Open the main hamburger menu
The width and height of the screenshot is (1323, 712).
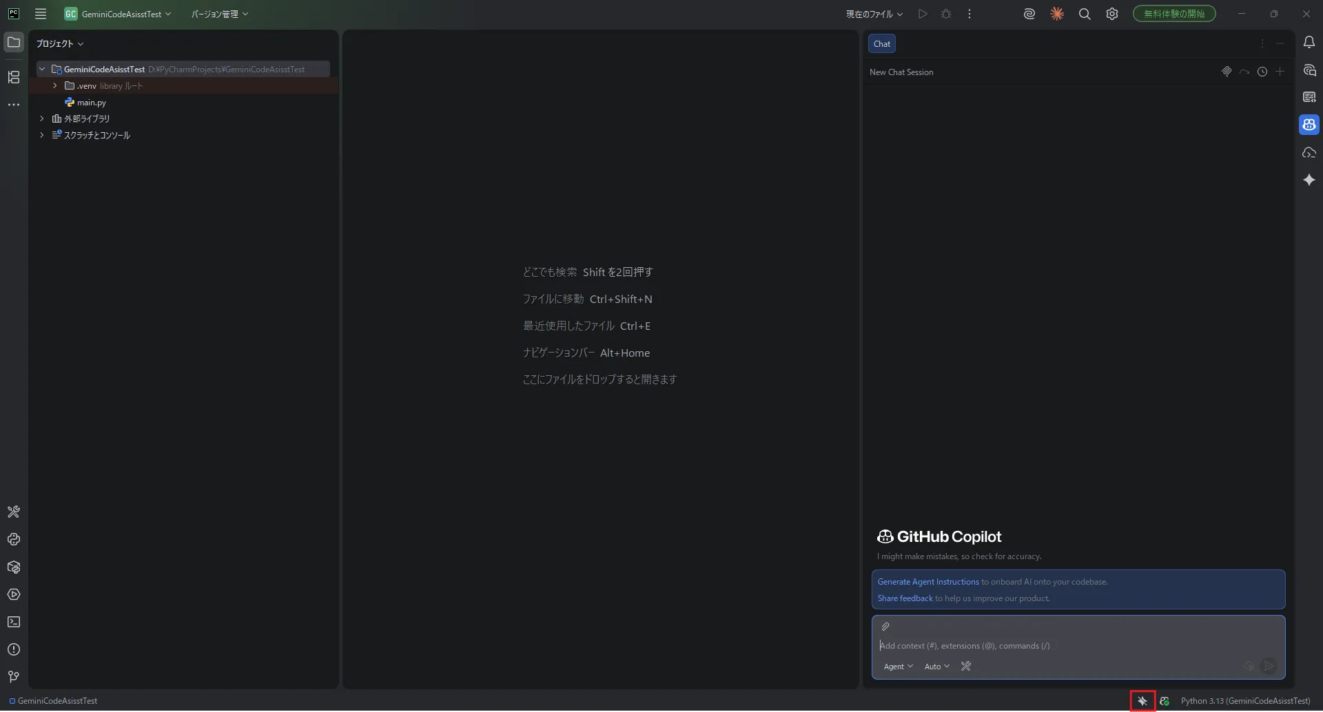41,14
